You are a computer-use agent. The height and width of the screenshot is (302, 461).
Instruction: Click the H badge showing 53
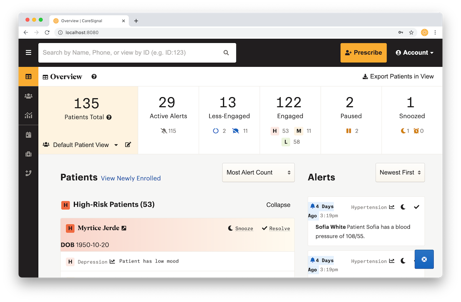275,131
